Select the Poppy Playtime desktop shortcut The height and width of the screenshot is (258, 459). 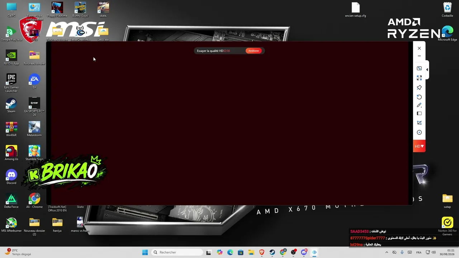coord(57,10)
